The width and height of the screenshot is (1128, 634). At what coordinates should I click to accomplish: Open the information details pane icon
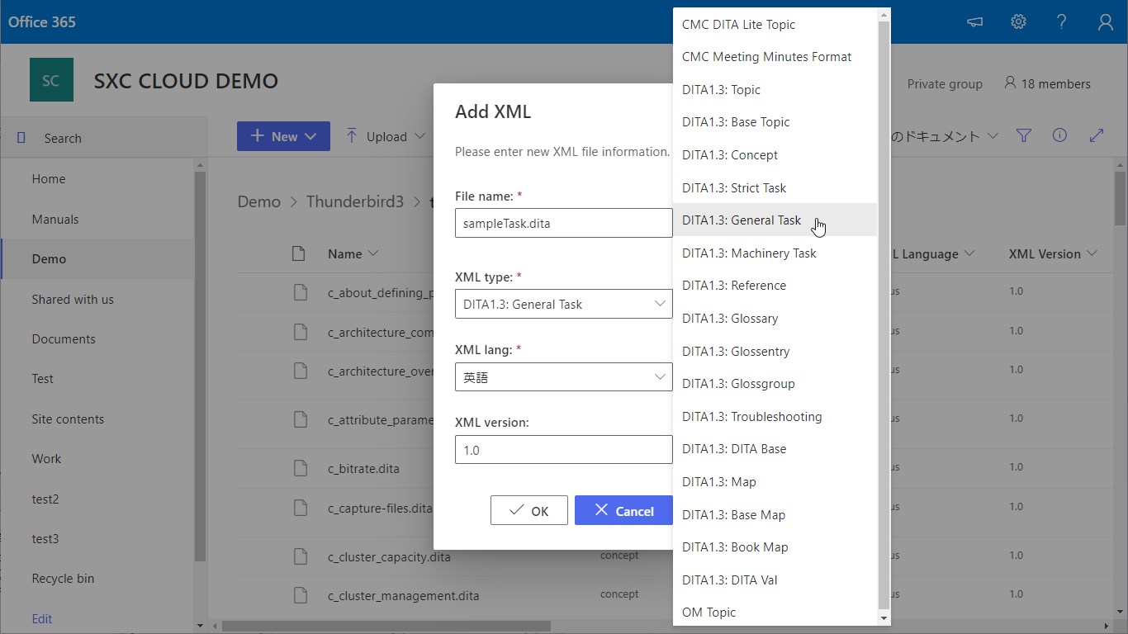click(1060, 136)
